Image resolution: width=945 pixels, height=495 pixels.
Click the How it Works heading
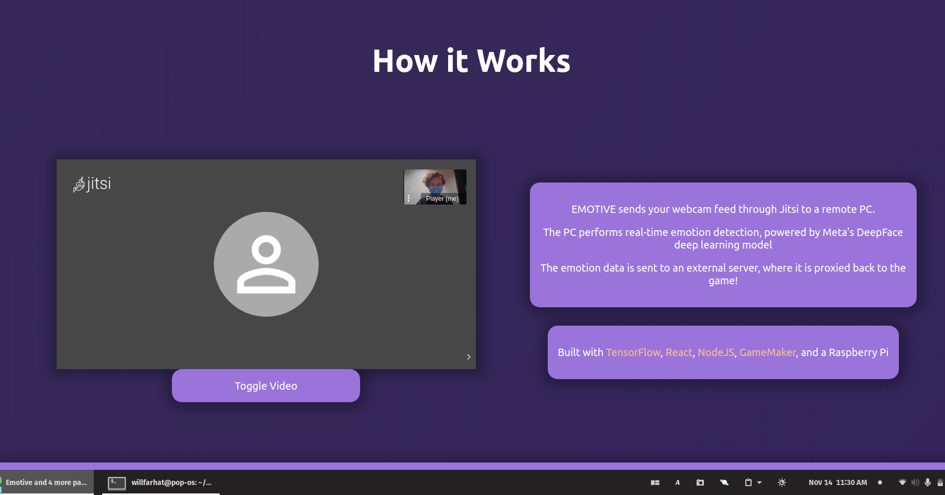pyautogui.click(x=472, y=61)
